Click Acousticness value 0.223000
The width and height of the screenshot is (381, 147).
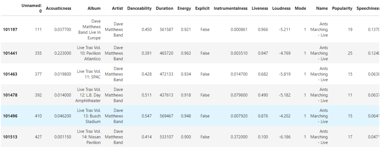(63, 53)
